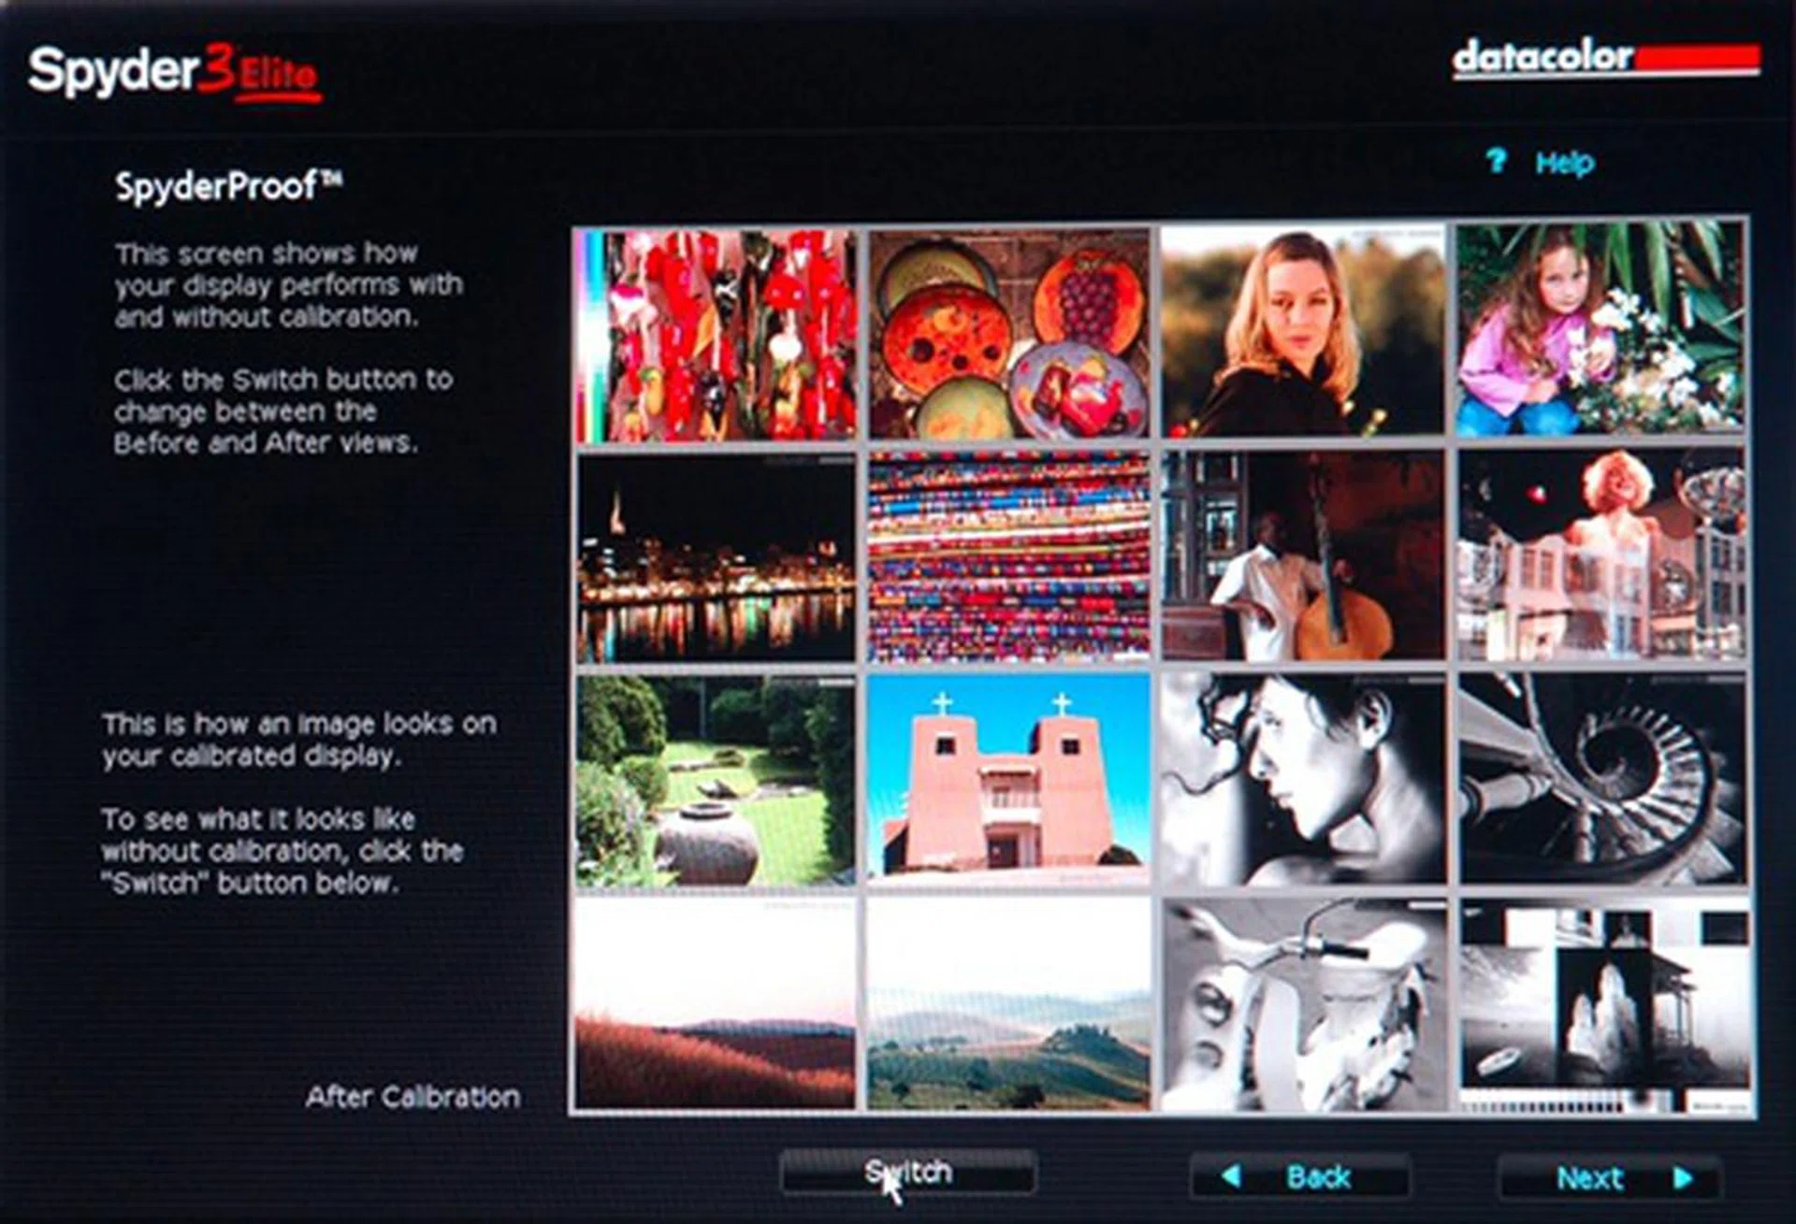Pick the colorful striped fabric thumbnail
This screenshot has height=1224, width=1796.
click(x=1008, y=558)
